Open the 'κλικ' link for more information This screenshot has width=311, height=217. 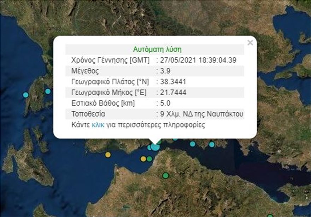click(x=98, y=125)
